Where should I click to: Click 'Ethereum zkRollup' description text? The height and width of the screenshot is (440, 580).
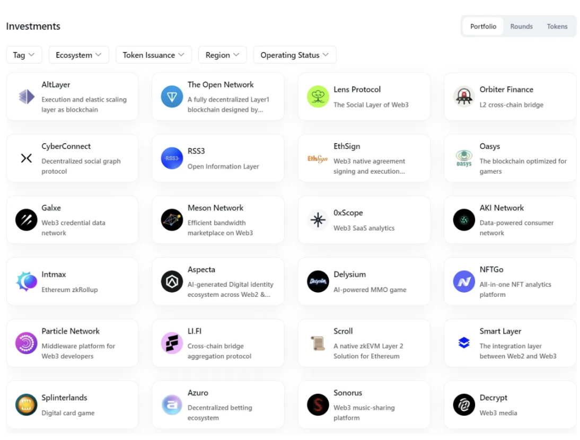(x=69, y=289)
